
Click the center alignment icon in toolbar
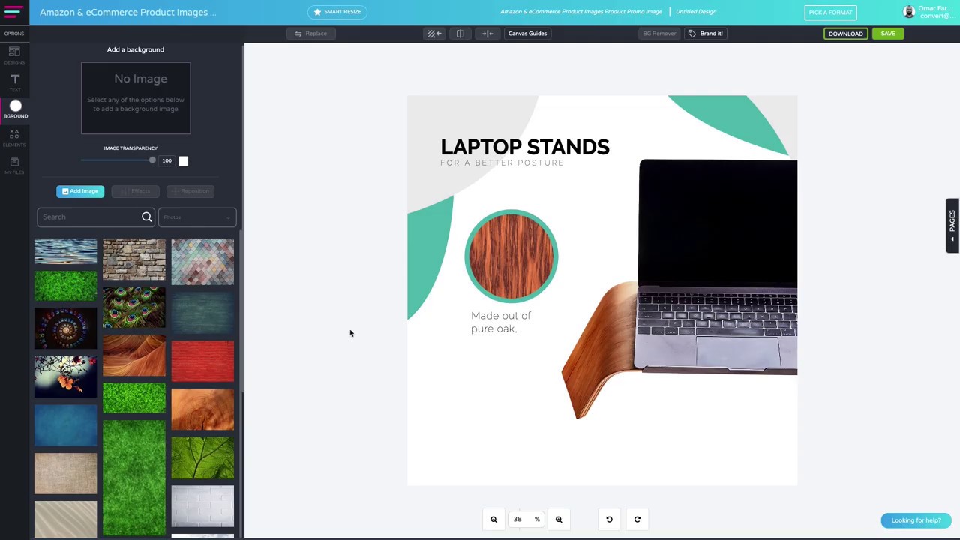487,33
